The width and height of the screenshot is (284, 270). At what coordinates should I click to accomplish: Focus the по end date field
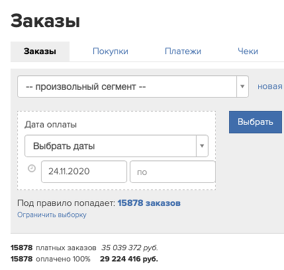[173, 172]
